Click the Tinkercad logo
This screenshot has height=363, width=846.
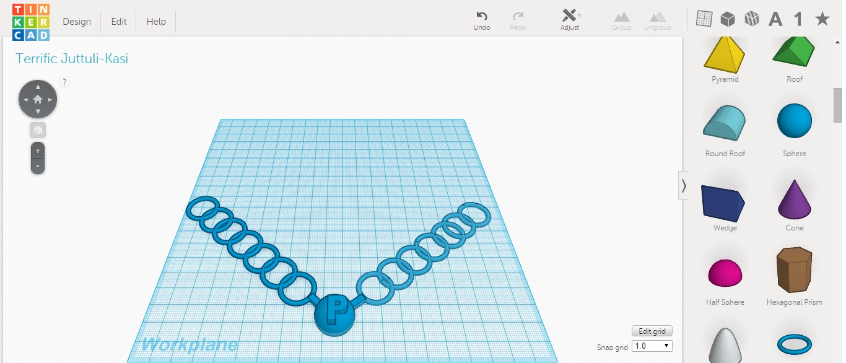coord(31,22)
